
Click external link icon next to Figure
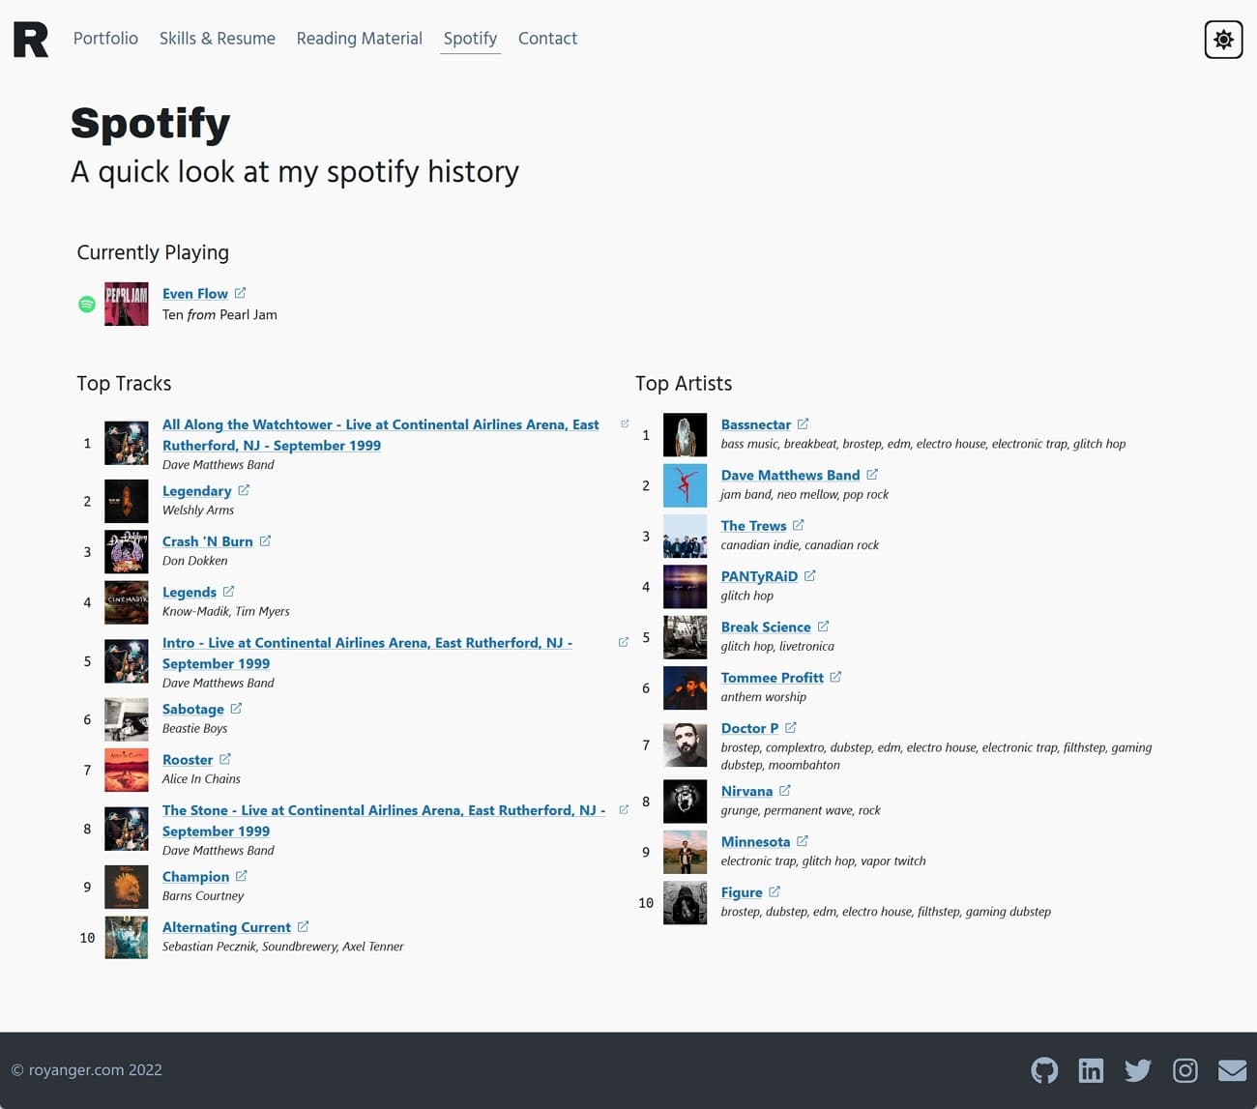(775, 891)
